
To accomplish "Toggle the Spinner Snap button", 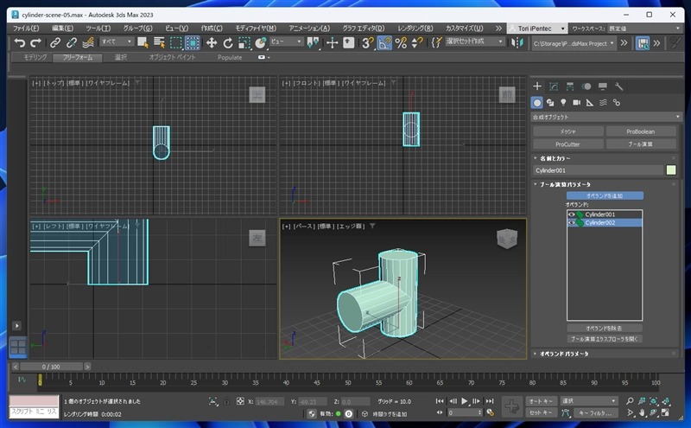I will pyautogui.click(x=417, y=43).
